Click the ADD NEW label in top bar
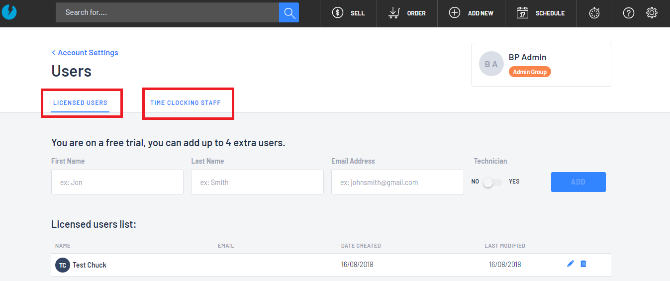 [x=480, y=13]
